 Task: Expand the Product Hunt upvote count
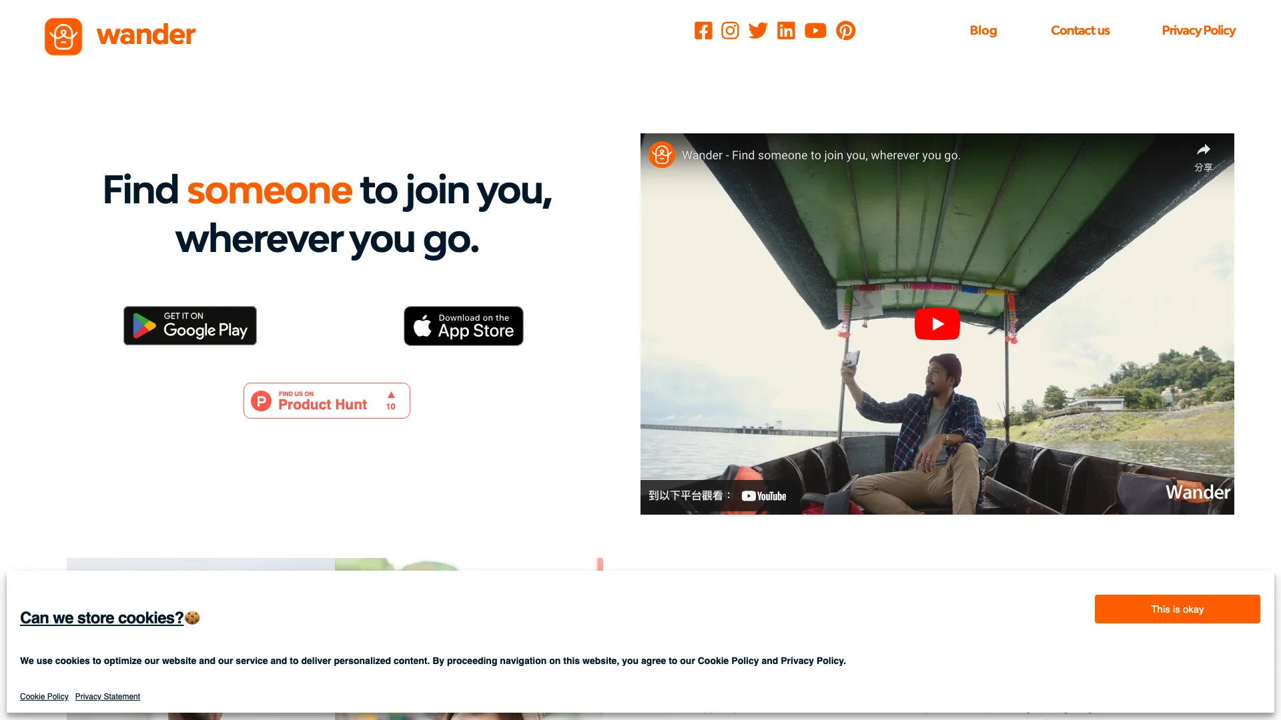[390, 400]
